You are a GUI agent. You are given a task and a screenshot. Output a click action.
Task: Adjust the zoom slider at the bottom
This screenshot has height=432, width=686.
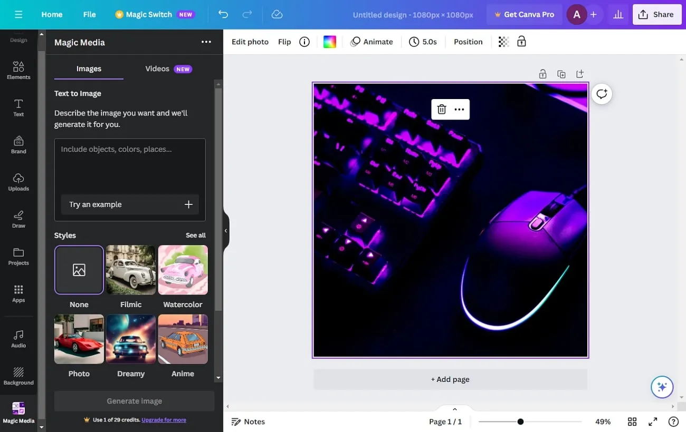(521, 421)
